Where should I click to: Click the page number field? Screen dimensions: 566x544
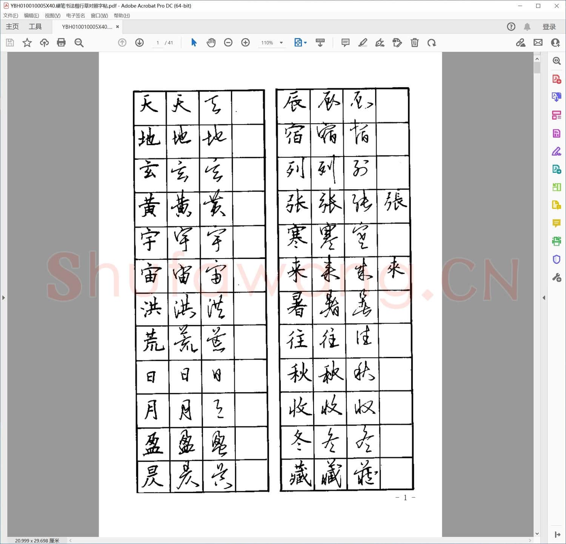pyautogui.click(x=158, y=43)
